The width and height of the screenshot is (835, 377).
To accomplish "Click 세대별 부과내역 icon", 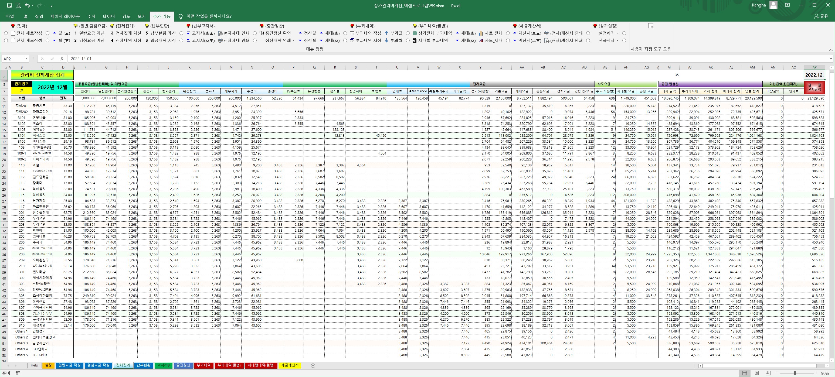I will click(x=415, y=40).
